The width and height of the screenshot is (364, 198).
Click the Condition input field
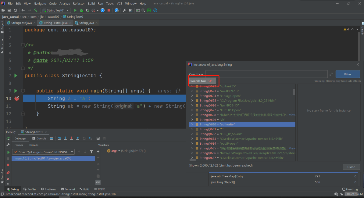coord(266,74)
